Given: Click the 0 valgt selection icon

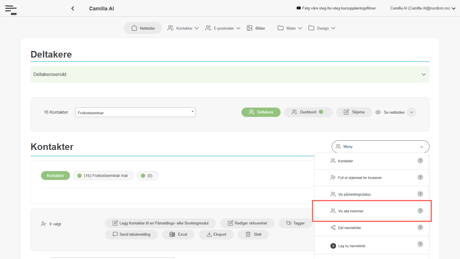Looking at the screenshot, I should pos(44,224).
